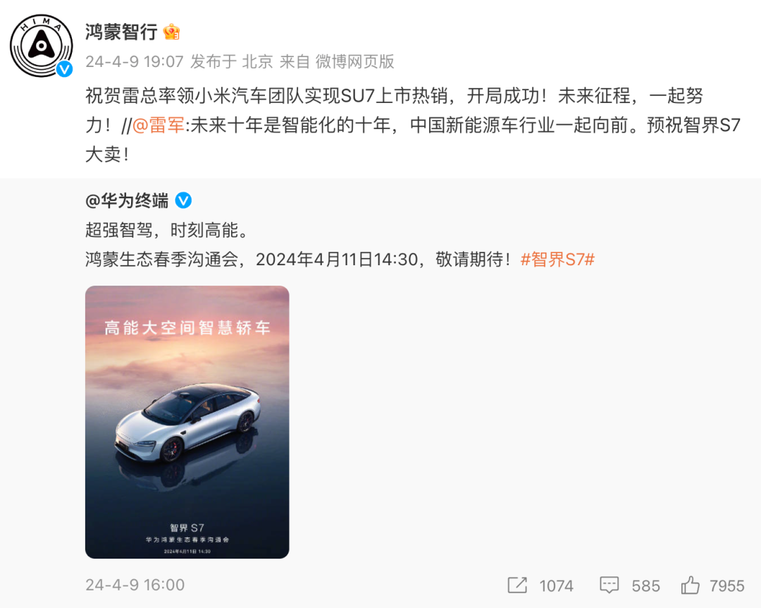Open the #智界S7# hashtag topic
This screenshot has width=761, height=608.
click(x=557, y=260)
